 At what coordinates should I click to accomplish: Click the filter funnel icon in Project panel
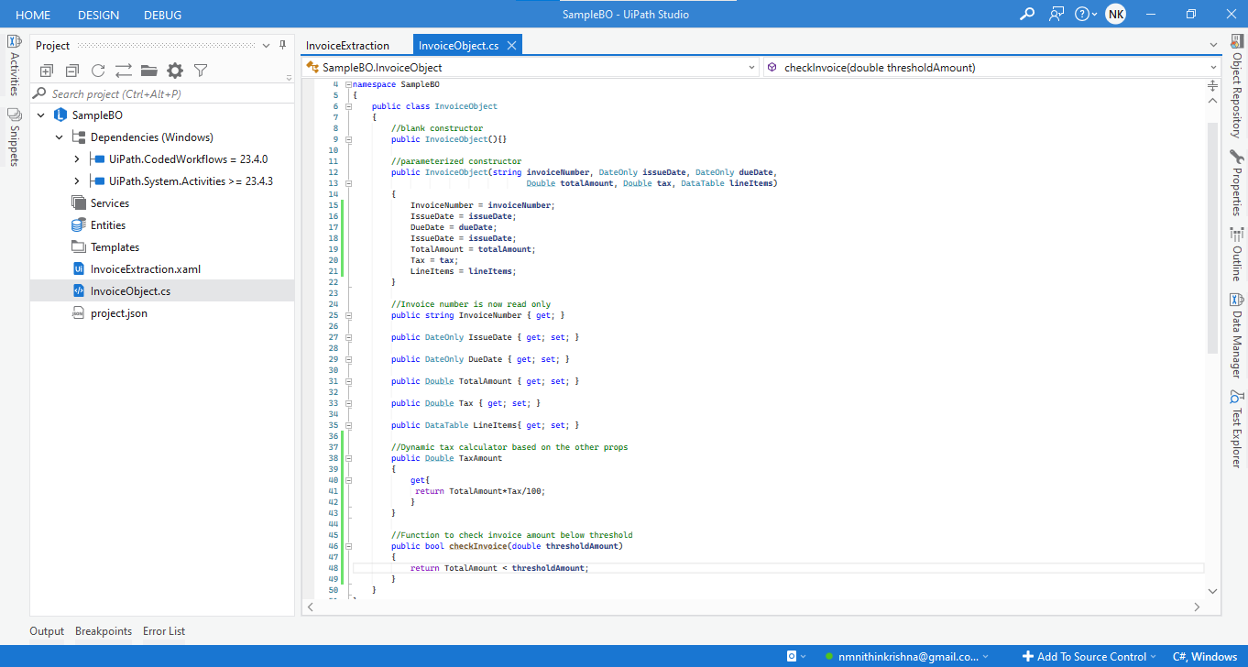pyautogui.click(x=201, y=71)
